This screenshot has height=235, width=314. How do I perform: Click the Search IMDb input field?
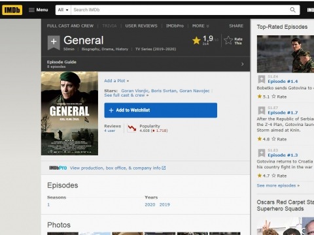[180, 10]
